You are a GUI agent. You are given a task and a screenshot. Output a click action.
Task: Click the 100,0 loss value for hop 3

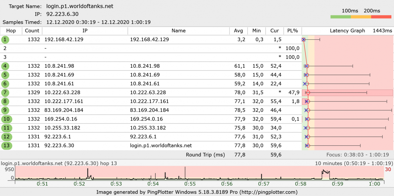click(293, 57)
